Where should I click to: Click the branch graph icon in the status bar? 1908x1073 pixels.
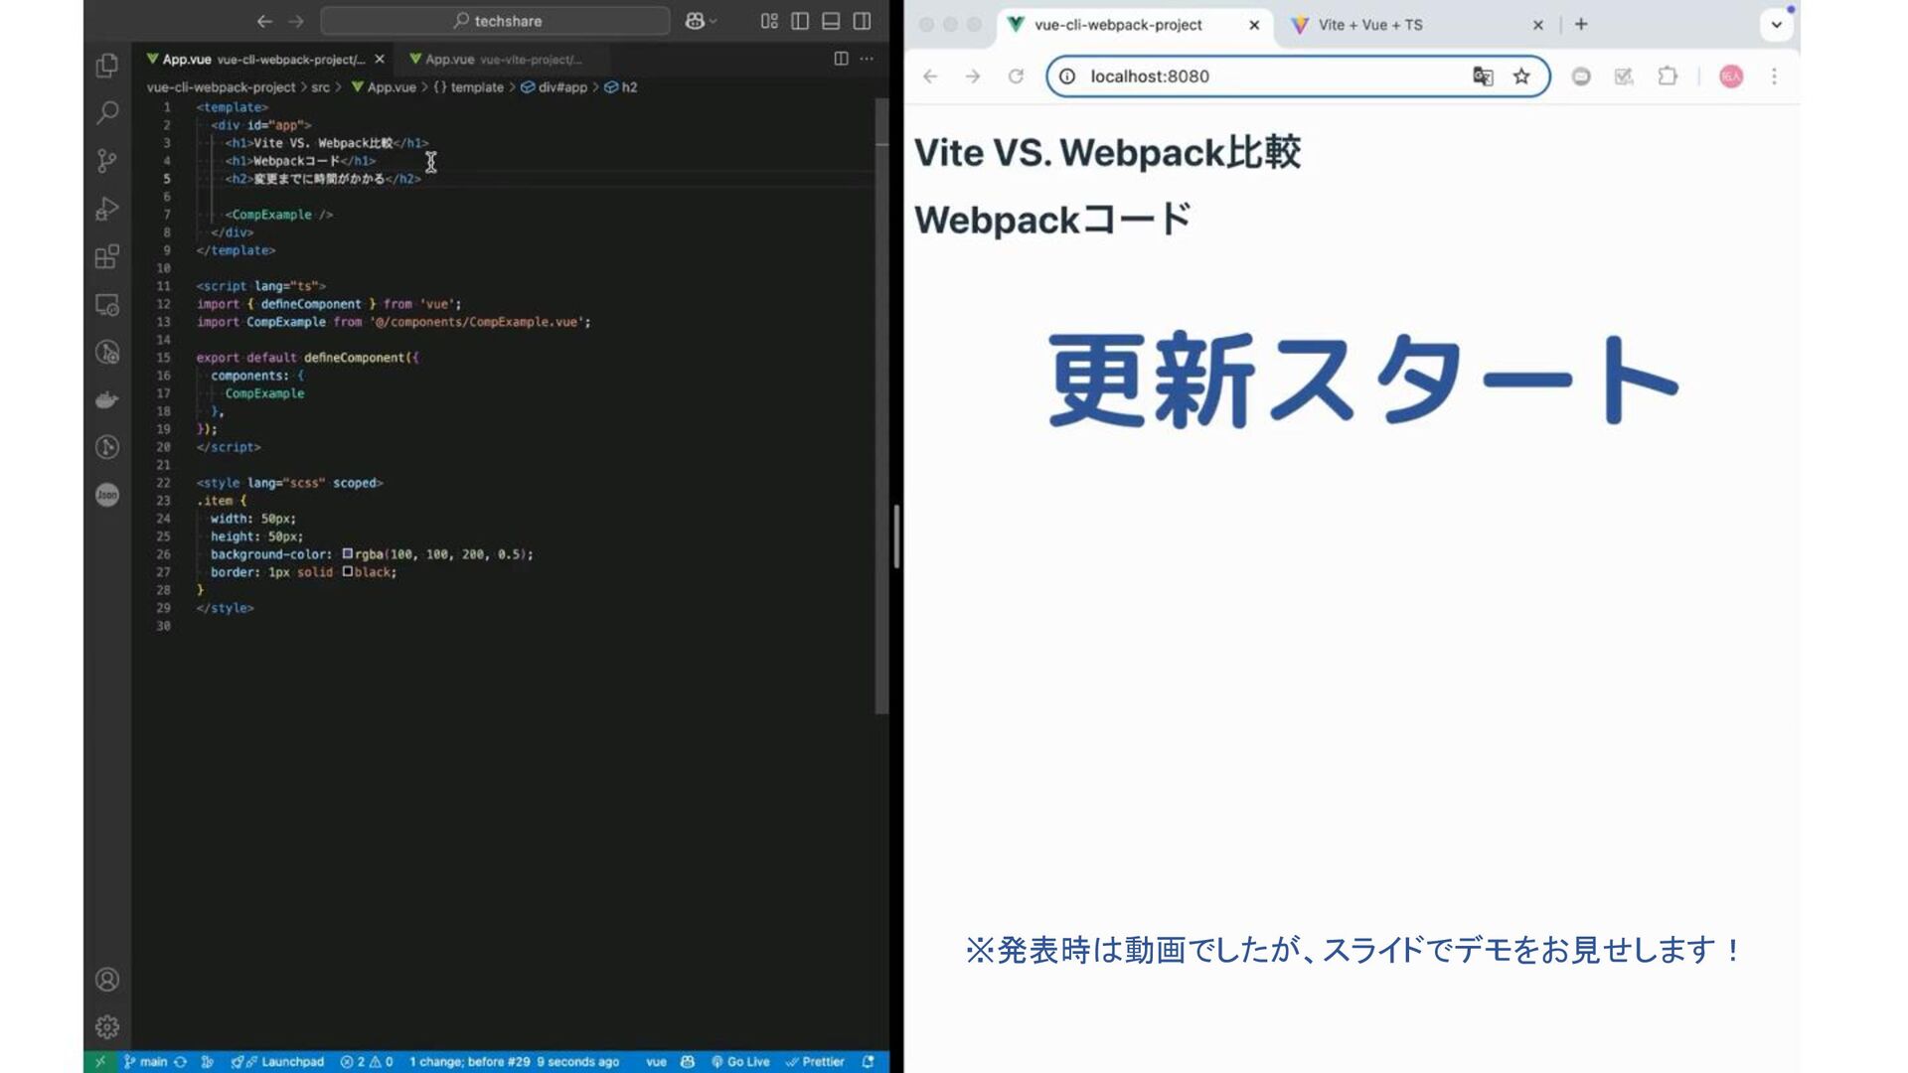(x=207, y=1062)
